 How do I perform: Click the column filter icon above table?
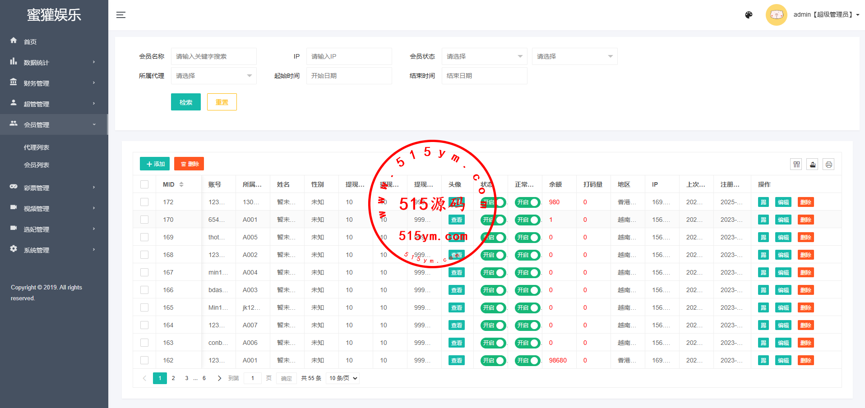point(796,165)
